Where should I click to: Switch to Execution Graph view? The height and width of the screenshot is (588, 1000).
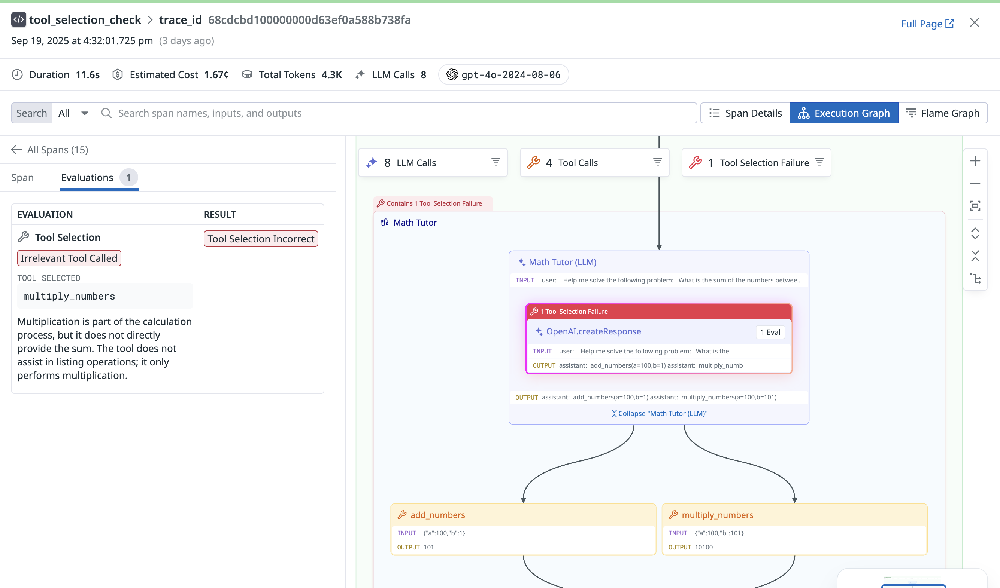click(844, 113)
